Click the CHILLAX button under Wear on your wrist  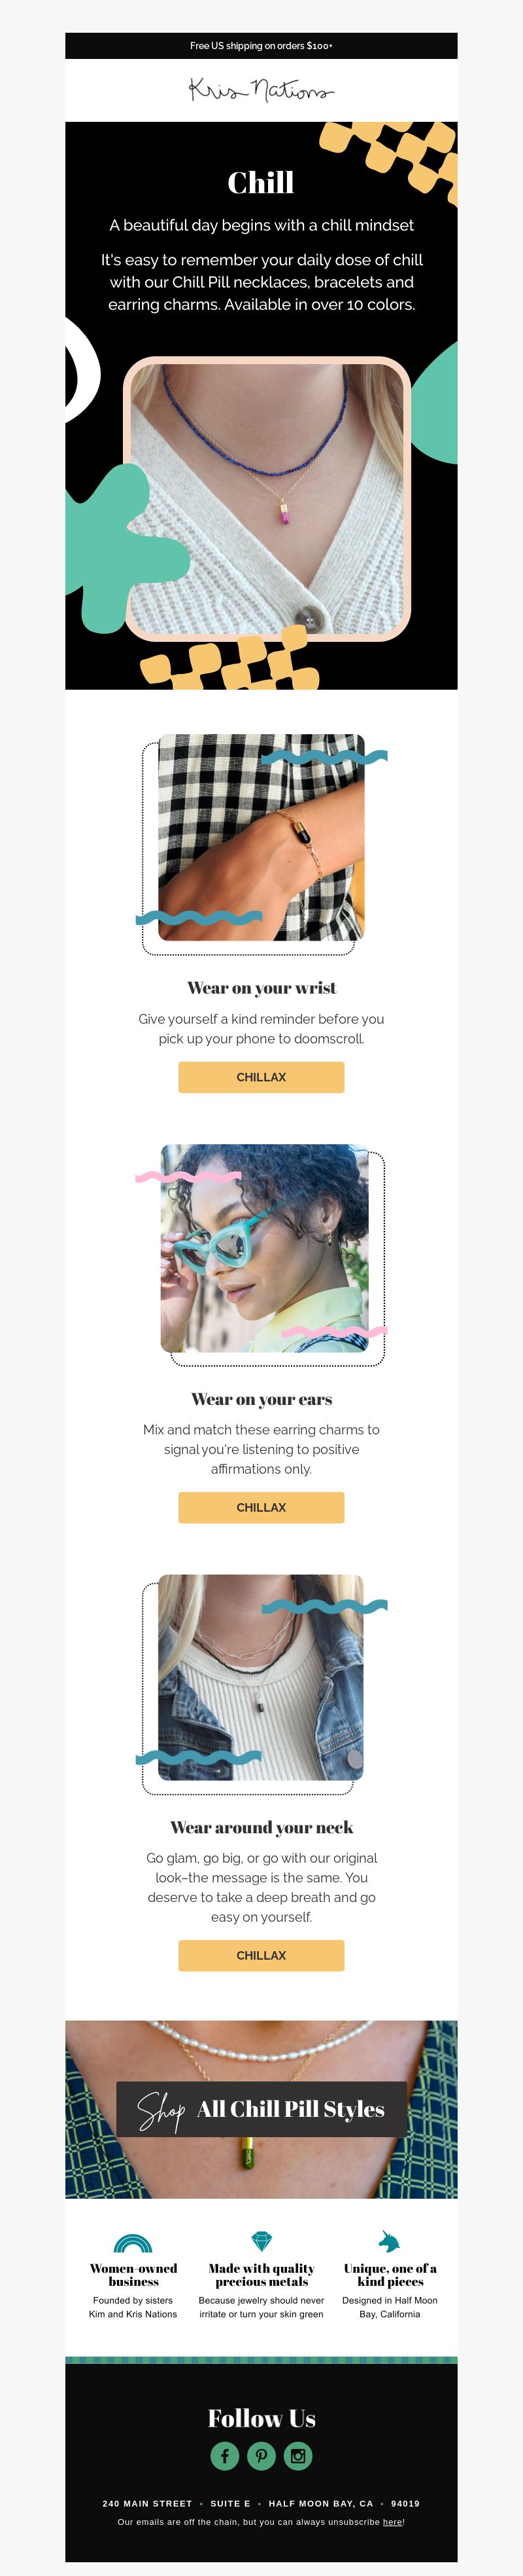(x=261, y=1077)
